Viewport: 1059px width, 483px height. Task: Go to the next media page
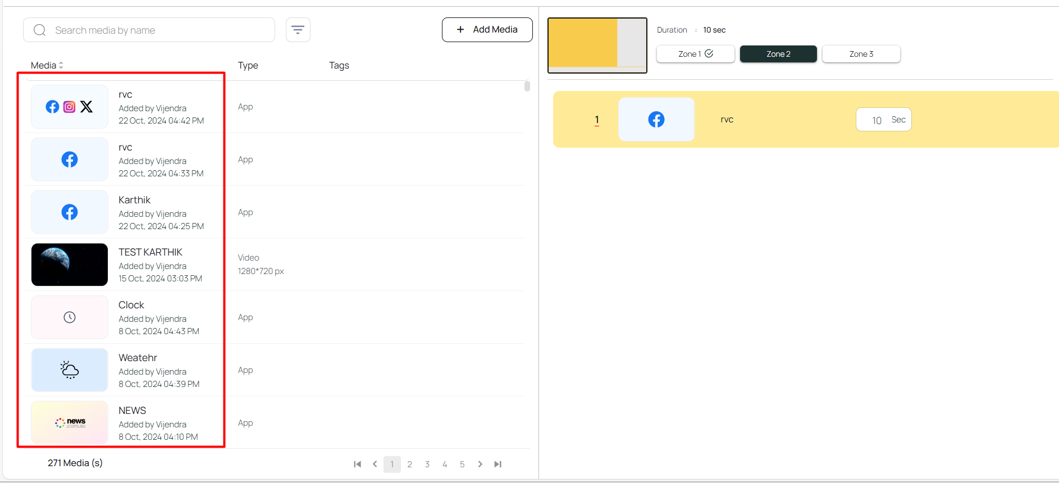pos(480,464)
